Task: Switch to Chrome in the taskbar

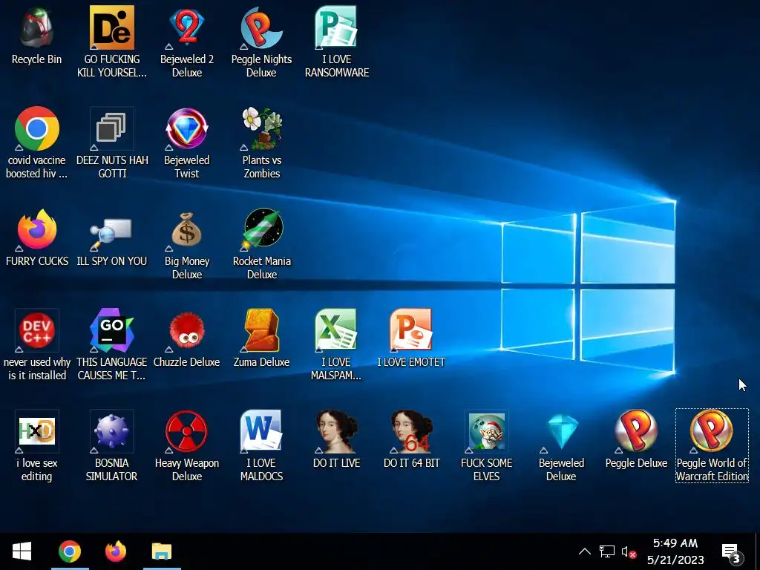Action: click(70, 551)
